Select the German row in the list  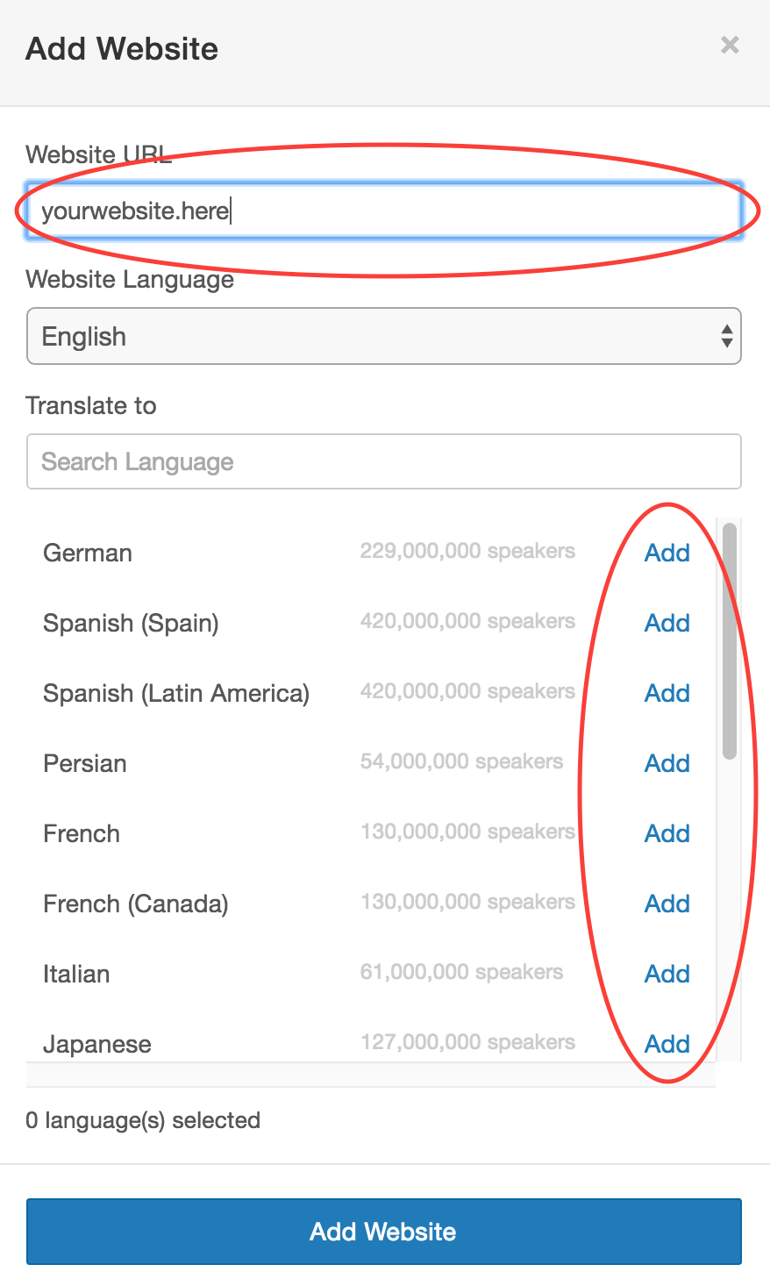tap(87, 553)
